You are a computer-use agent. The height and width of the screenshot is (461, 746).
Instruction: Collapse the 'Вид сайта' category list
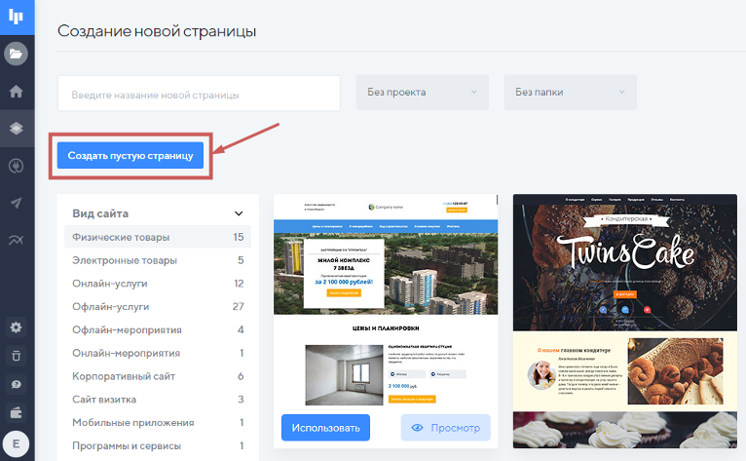click(x=239, y=213)
